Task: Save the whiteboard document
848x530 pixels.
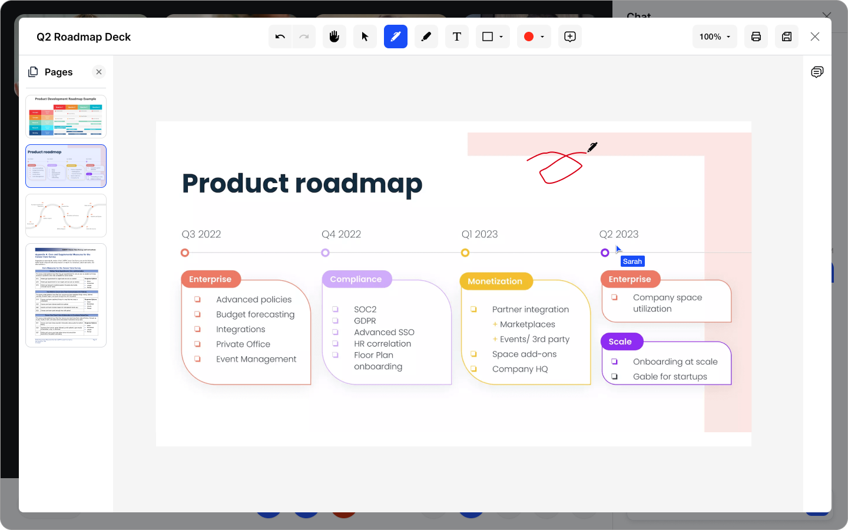Action: 787,37
